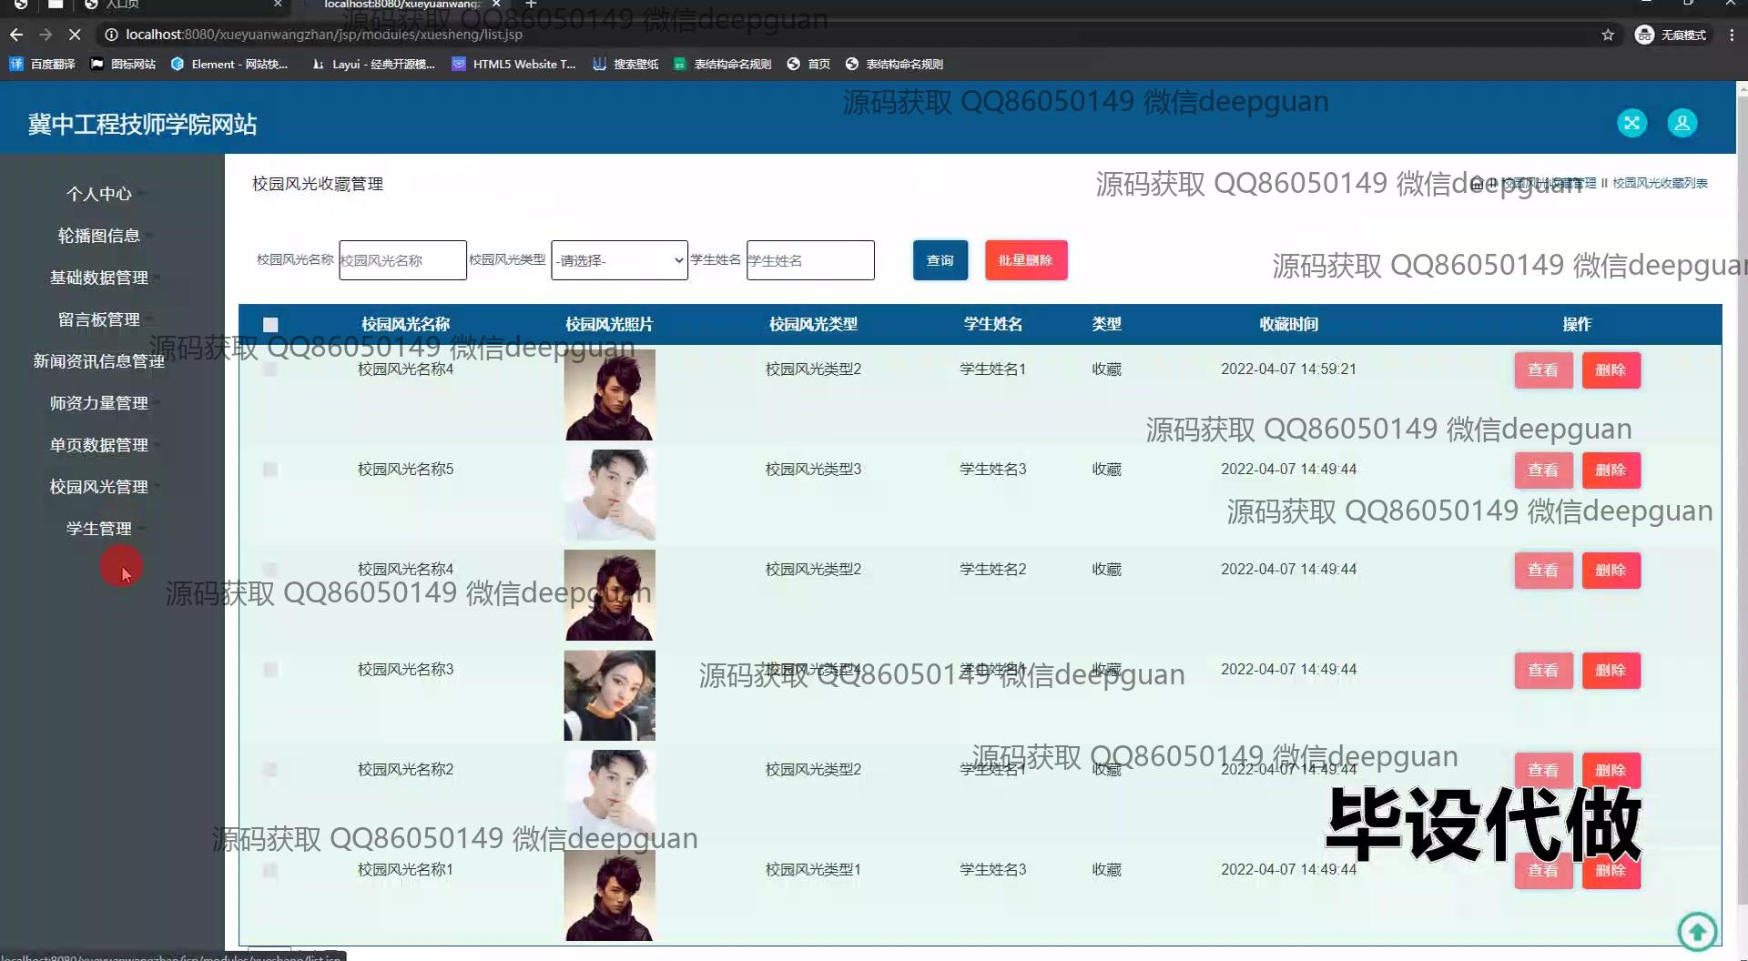Click the browser back arrow
Screen dimensions: 1748x961
click(16, 35)
